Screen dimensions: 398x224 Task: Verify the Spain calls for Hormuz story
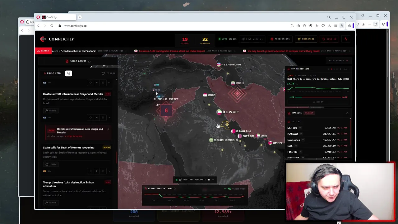[x=51, y=164]
